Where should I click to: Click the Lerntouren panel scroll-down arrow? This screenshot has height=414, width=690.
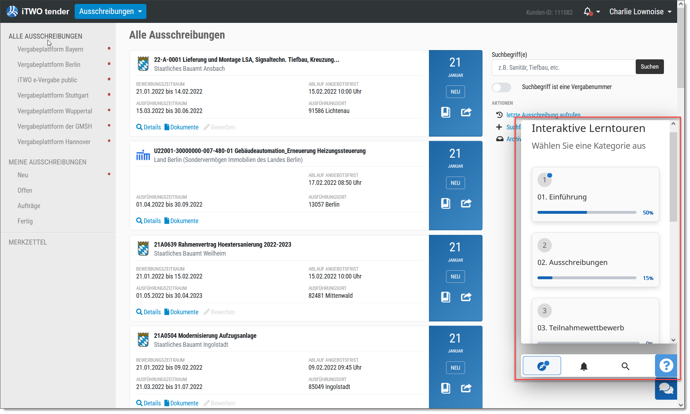673,340
